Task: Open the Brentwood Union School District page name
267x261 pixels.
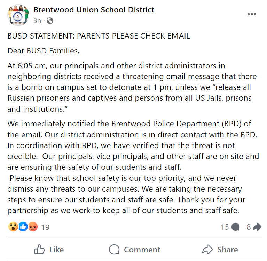Action: coord(94,10)
